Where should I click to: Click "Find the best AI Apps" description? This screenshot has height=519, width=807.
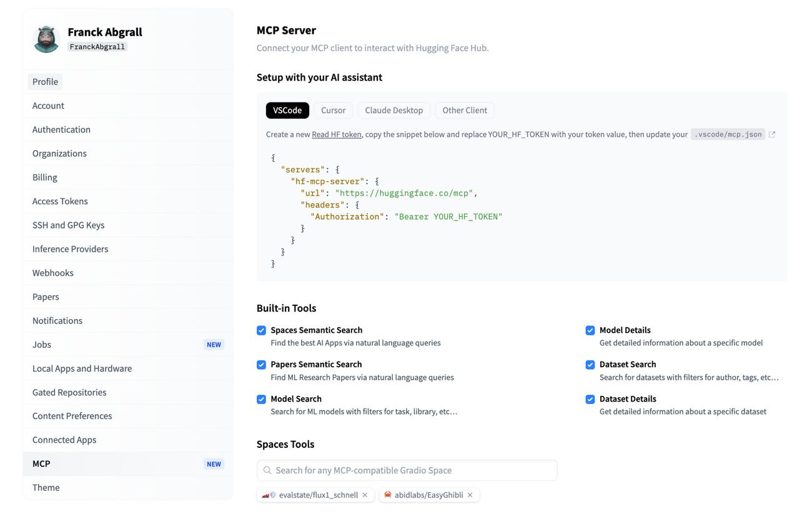coord(355,343)
